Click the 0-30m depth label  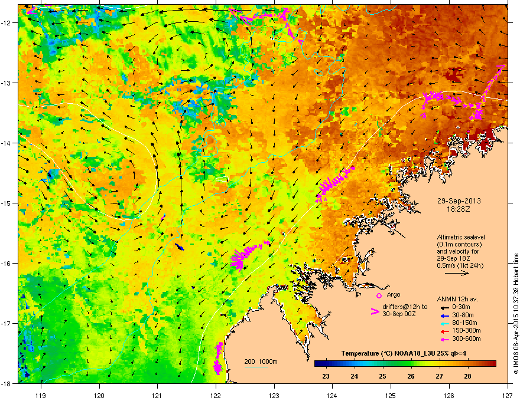461,307
